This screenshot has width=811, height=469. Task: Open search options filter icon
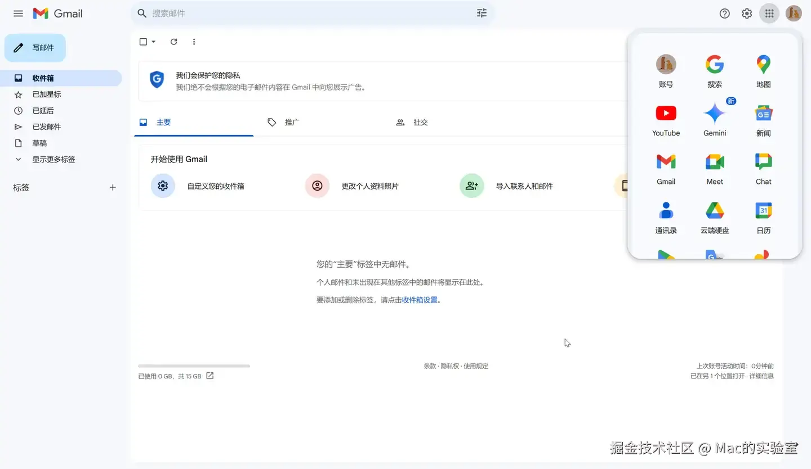[x=482, y=13]
